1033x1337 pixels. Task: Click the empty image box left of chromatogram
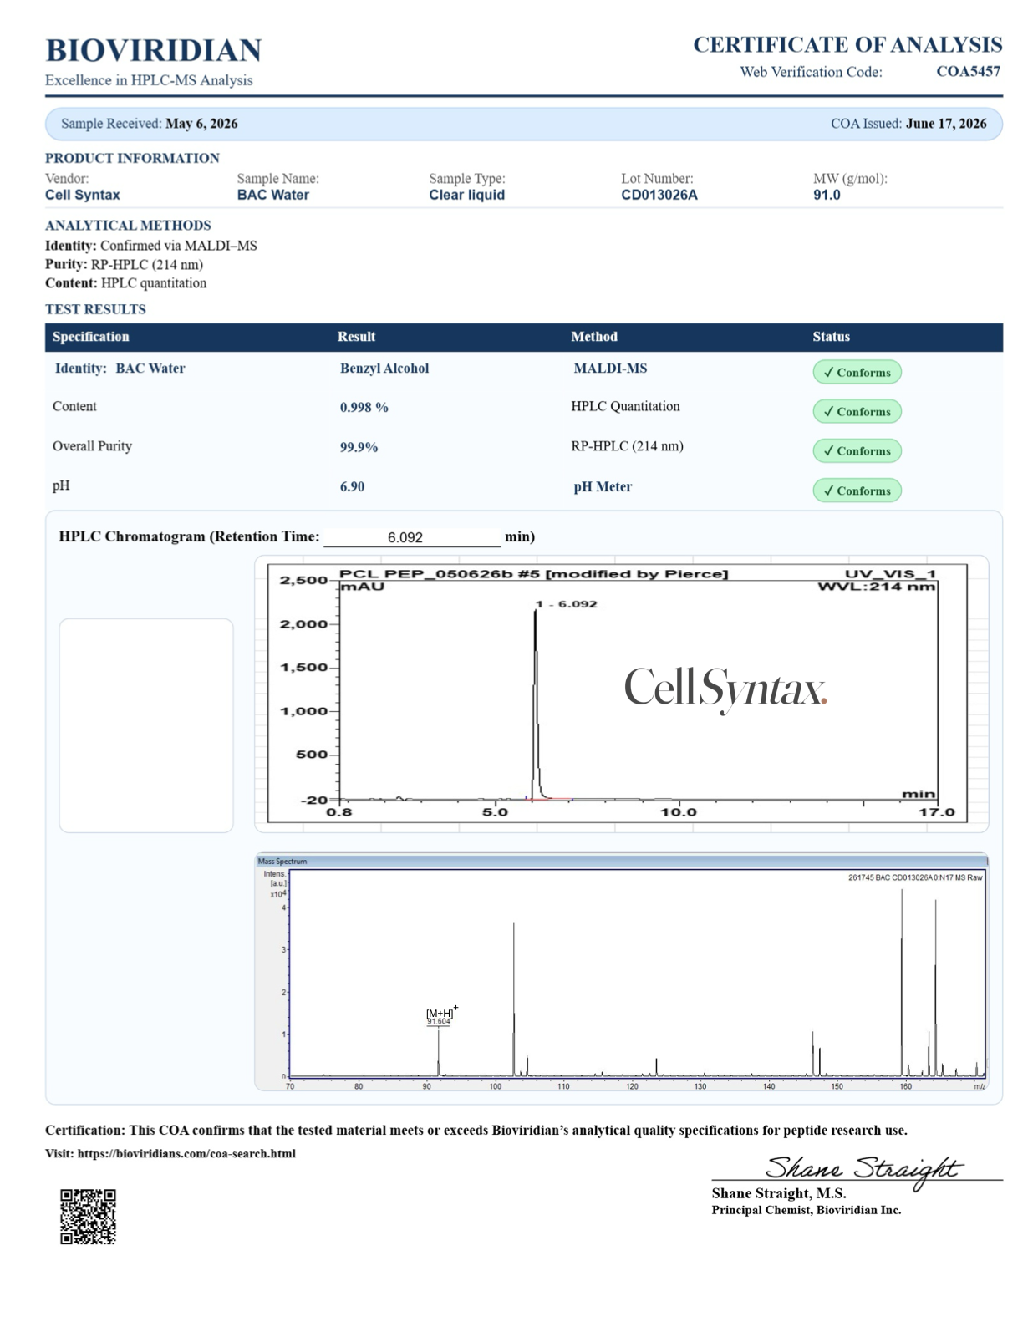click(x=146, y=725)
